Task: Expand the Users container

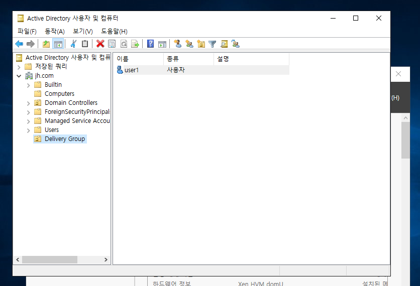Action: click(x=29, y=130)
